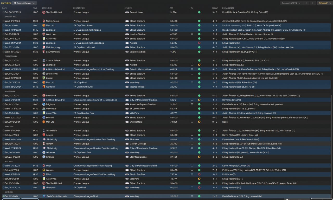The image size is (333, 200).
Task: Sort by the Result column header
Action: [215, 8]
